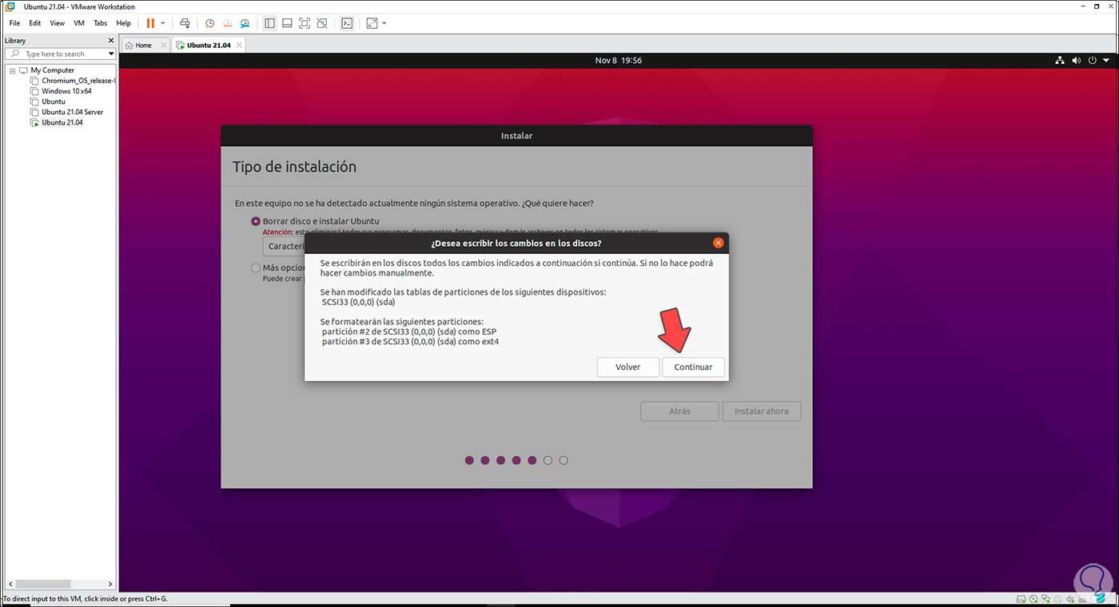Click the Unity mode toolbar icon
The width and height of the screenshot is (1119, 607).
pyautogui.click(x=322, y=23)
